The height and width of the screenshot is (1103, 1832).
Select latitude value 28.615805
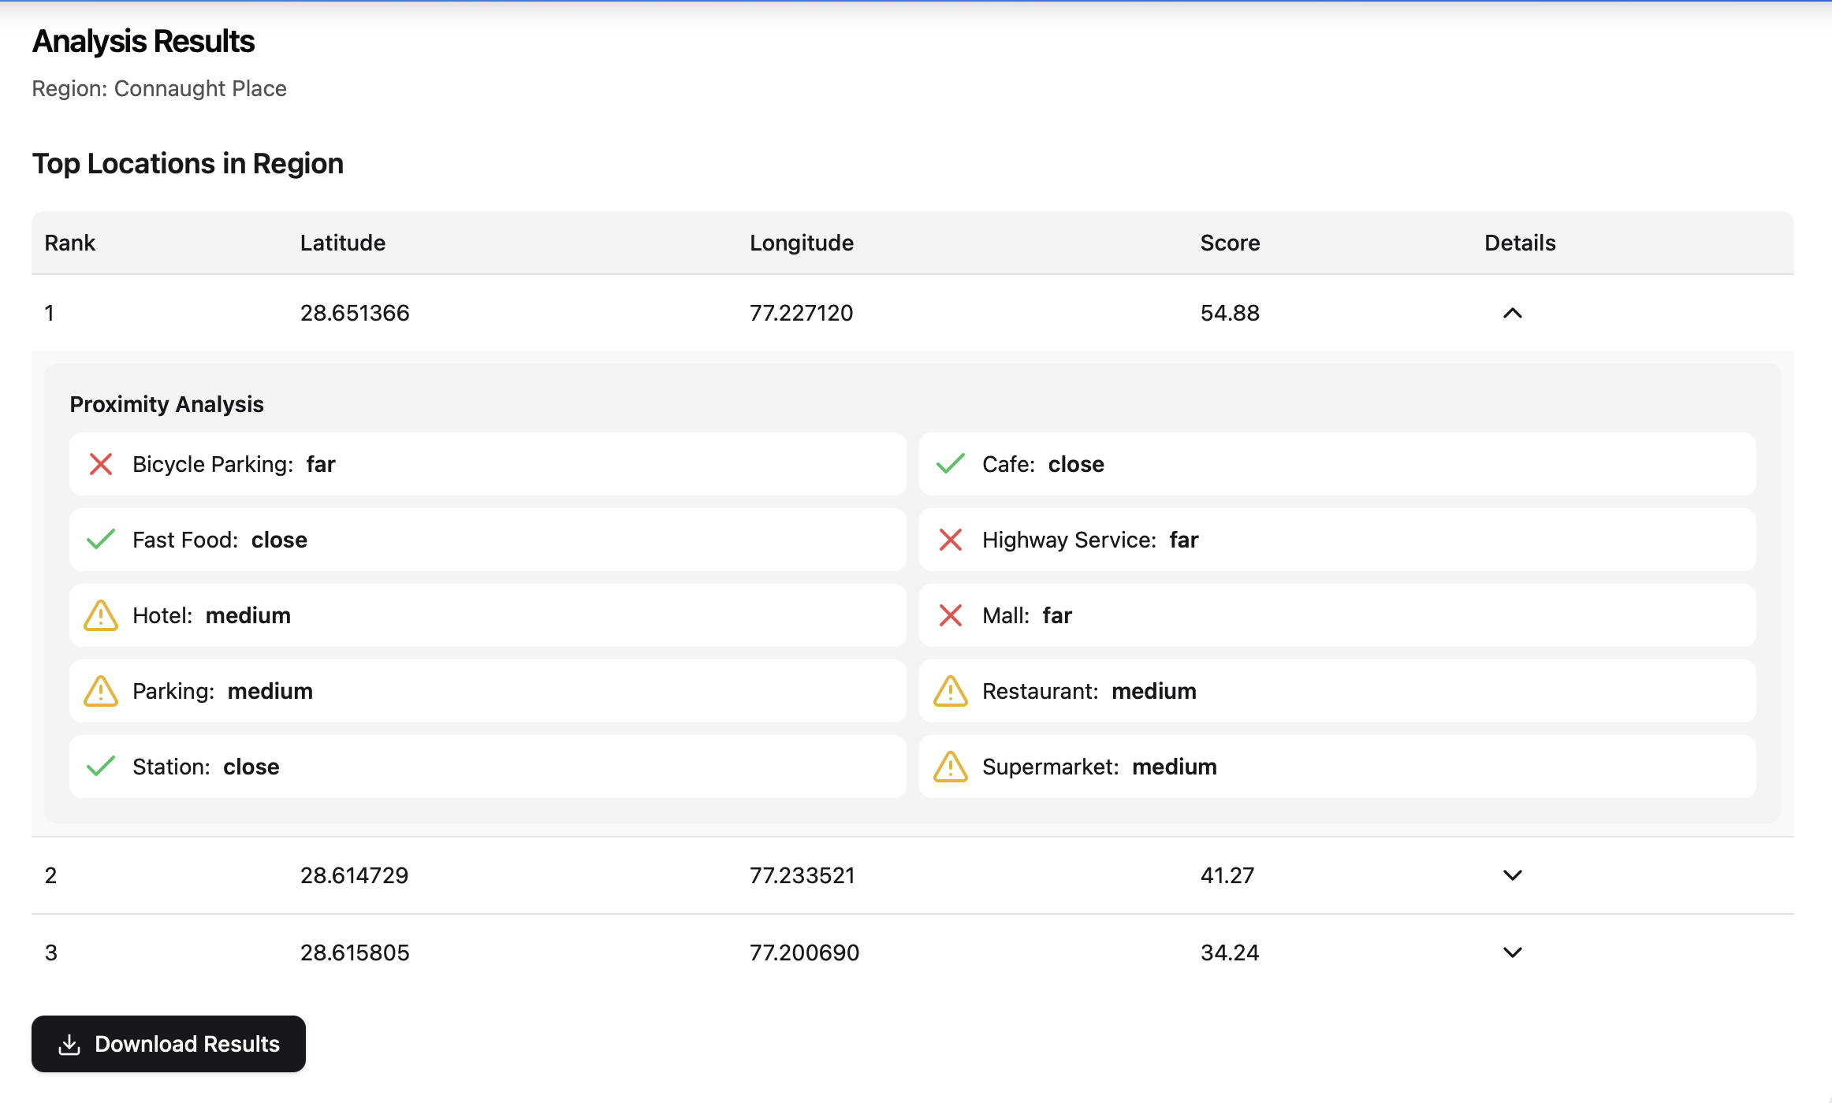click(355, 953)
